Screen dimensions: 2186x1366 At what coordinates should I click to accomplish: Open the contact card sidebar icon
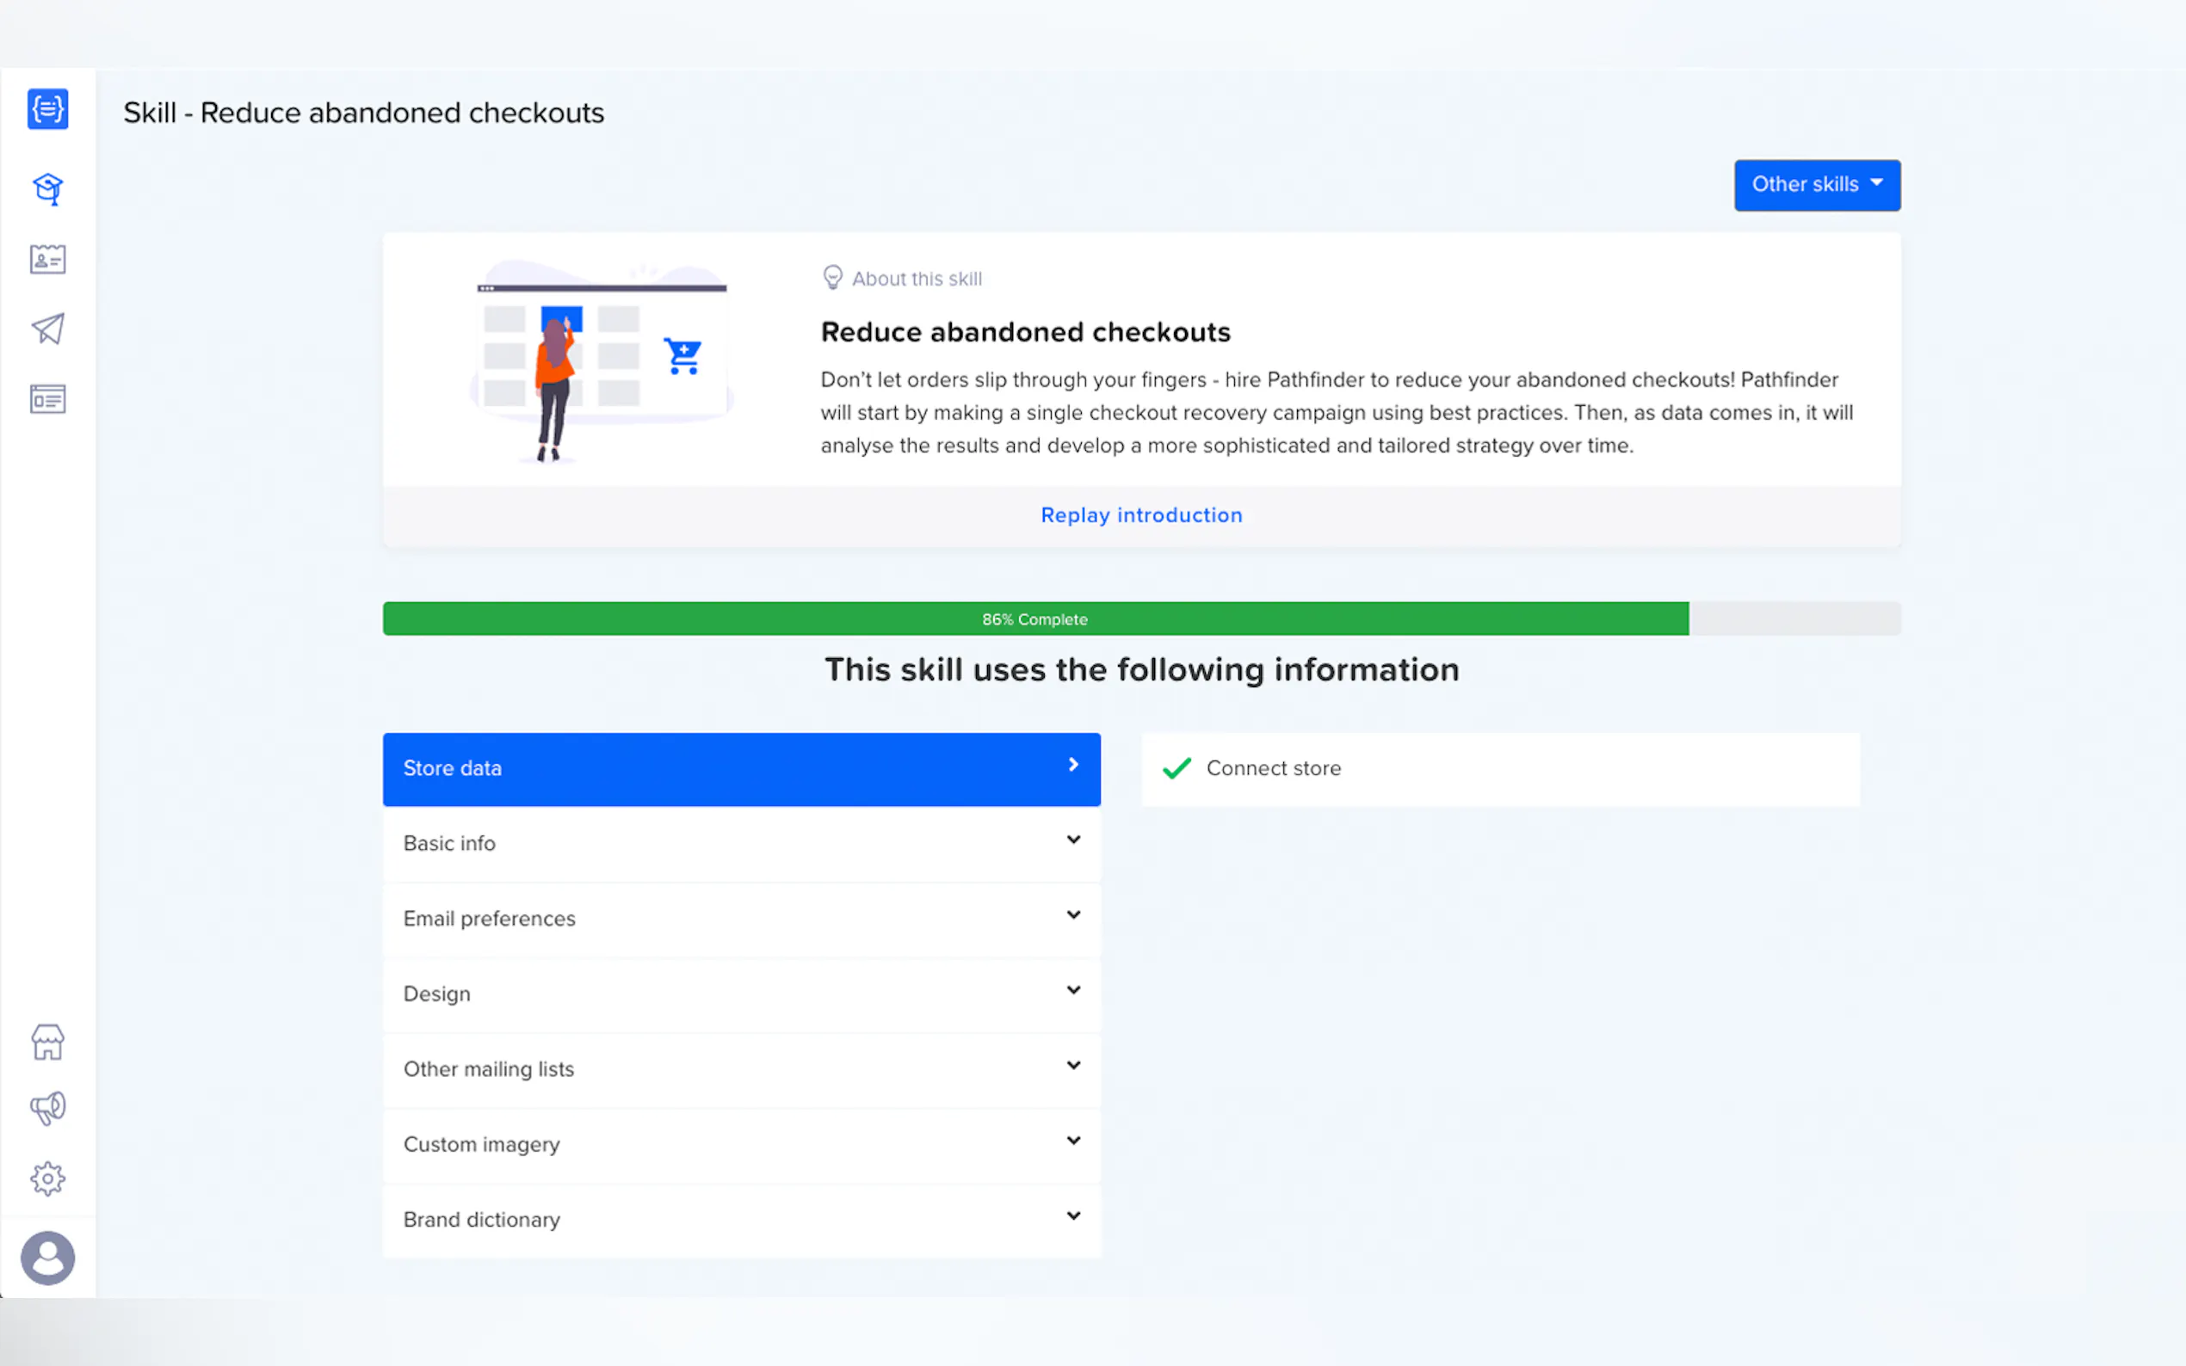click(x=48, y=259)
